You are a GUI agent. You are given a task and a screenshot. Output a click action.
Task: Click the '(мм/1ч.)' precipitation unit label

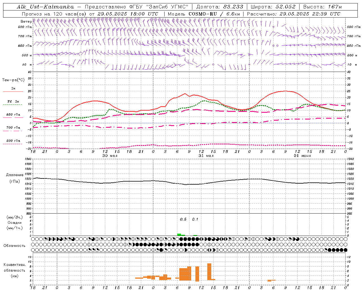pyautogui.click(x=15, y=228)
